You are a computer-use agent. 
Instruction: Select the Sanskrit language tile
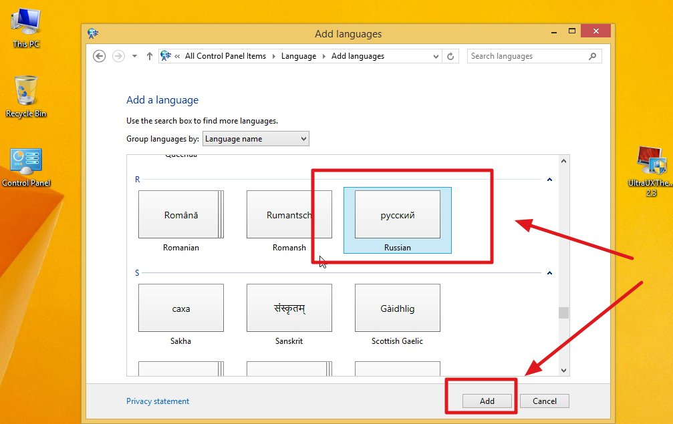pyautogui.click(x=289, y=308)
